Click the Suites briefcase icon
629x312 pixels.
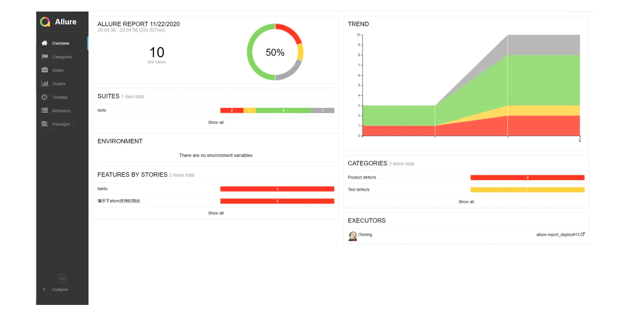(44, 70)
